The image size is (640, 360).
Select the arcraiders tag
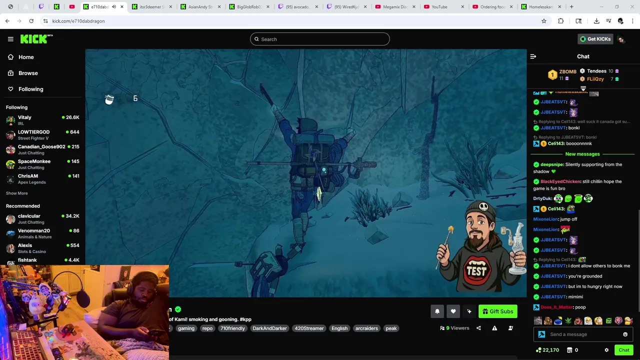click(366, 328)
